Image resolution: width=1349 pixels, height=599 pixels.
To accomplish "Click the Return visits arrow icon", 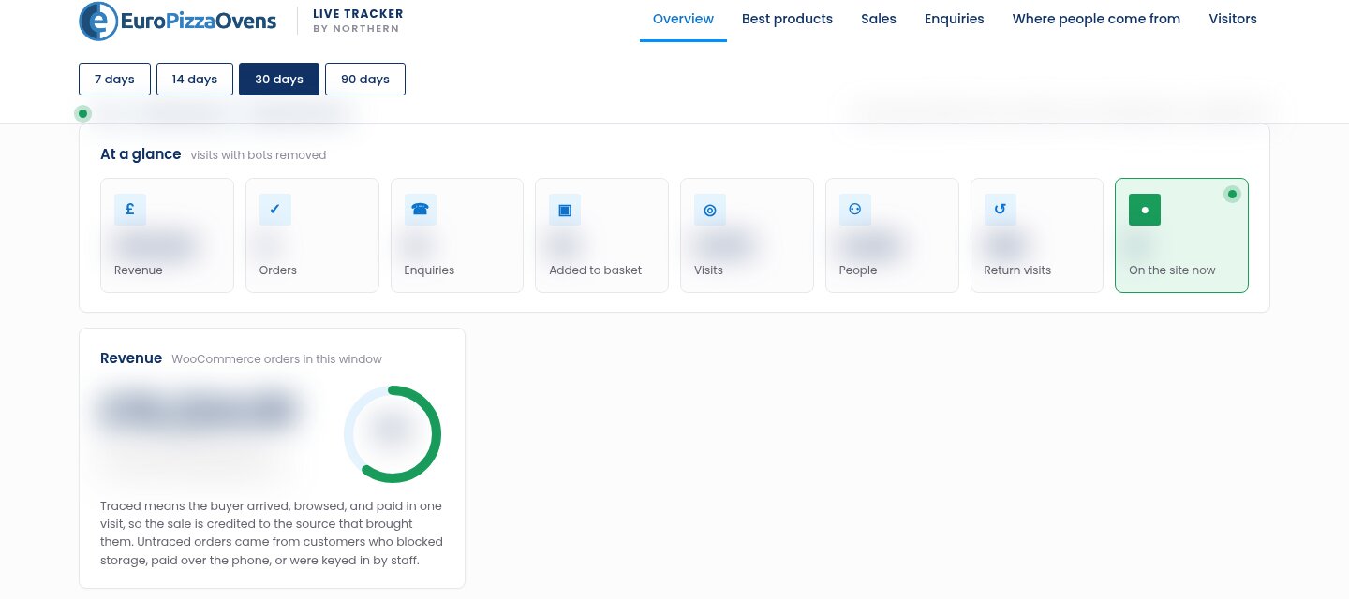I will click(1001, 210).
